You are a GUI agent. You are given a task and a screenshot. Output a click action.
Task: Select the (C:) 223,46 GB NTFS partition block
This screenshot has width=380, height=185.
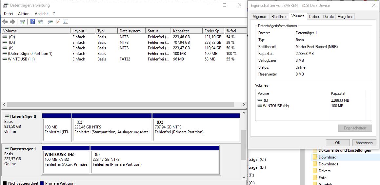tap(112, 127)
